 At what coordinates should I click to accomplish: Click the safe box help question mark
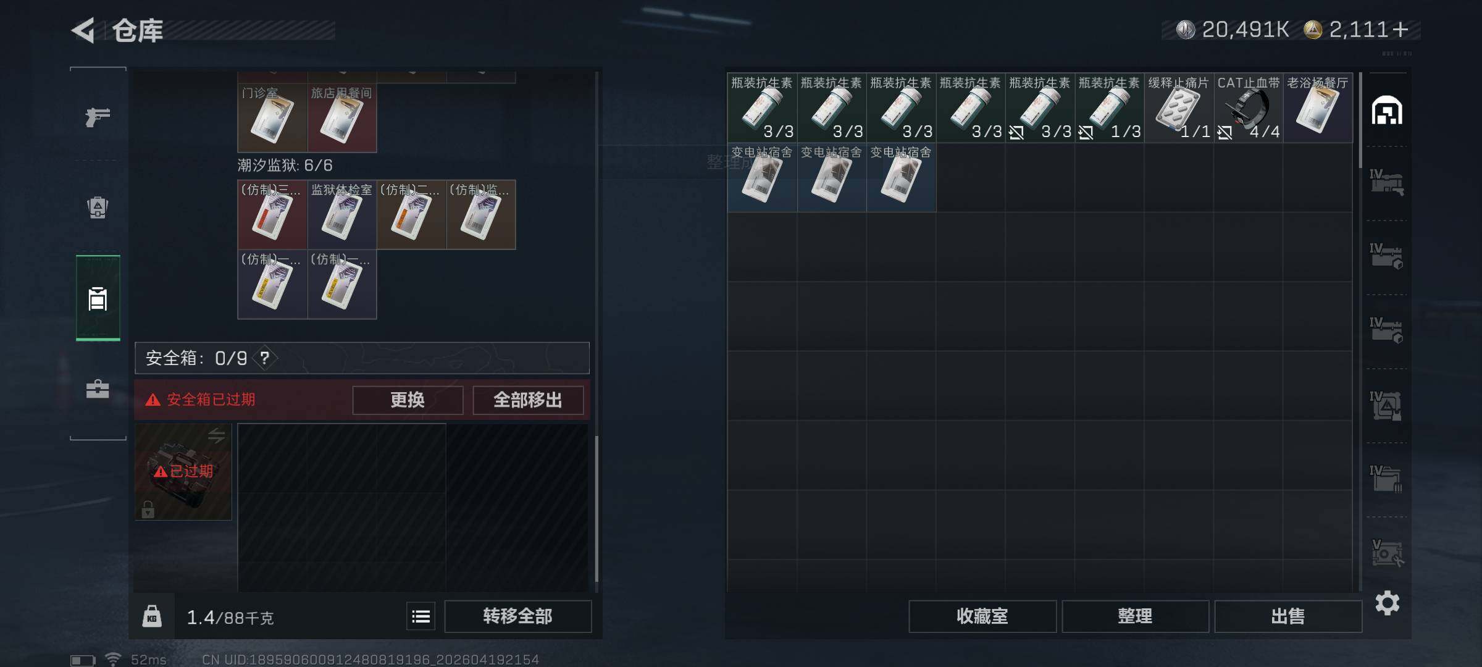[x=265, y=358]
